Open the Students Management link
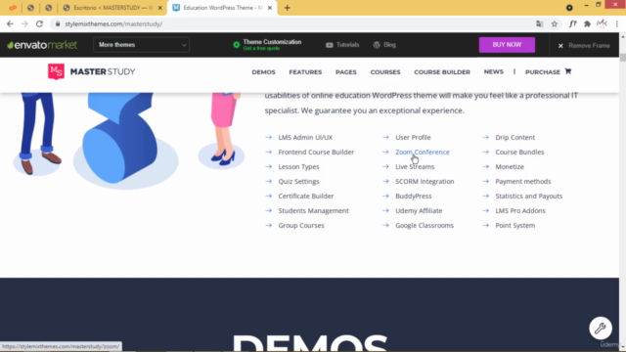Viewport: 626px width, 352px height. [313, 211]
